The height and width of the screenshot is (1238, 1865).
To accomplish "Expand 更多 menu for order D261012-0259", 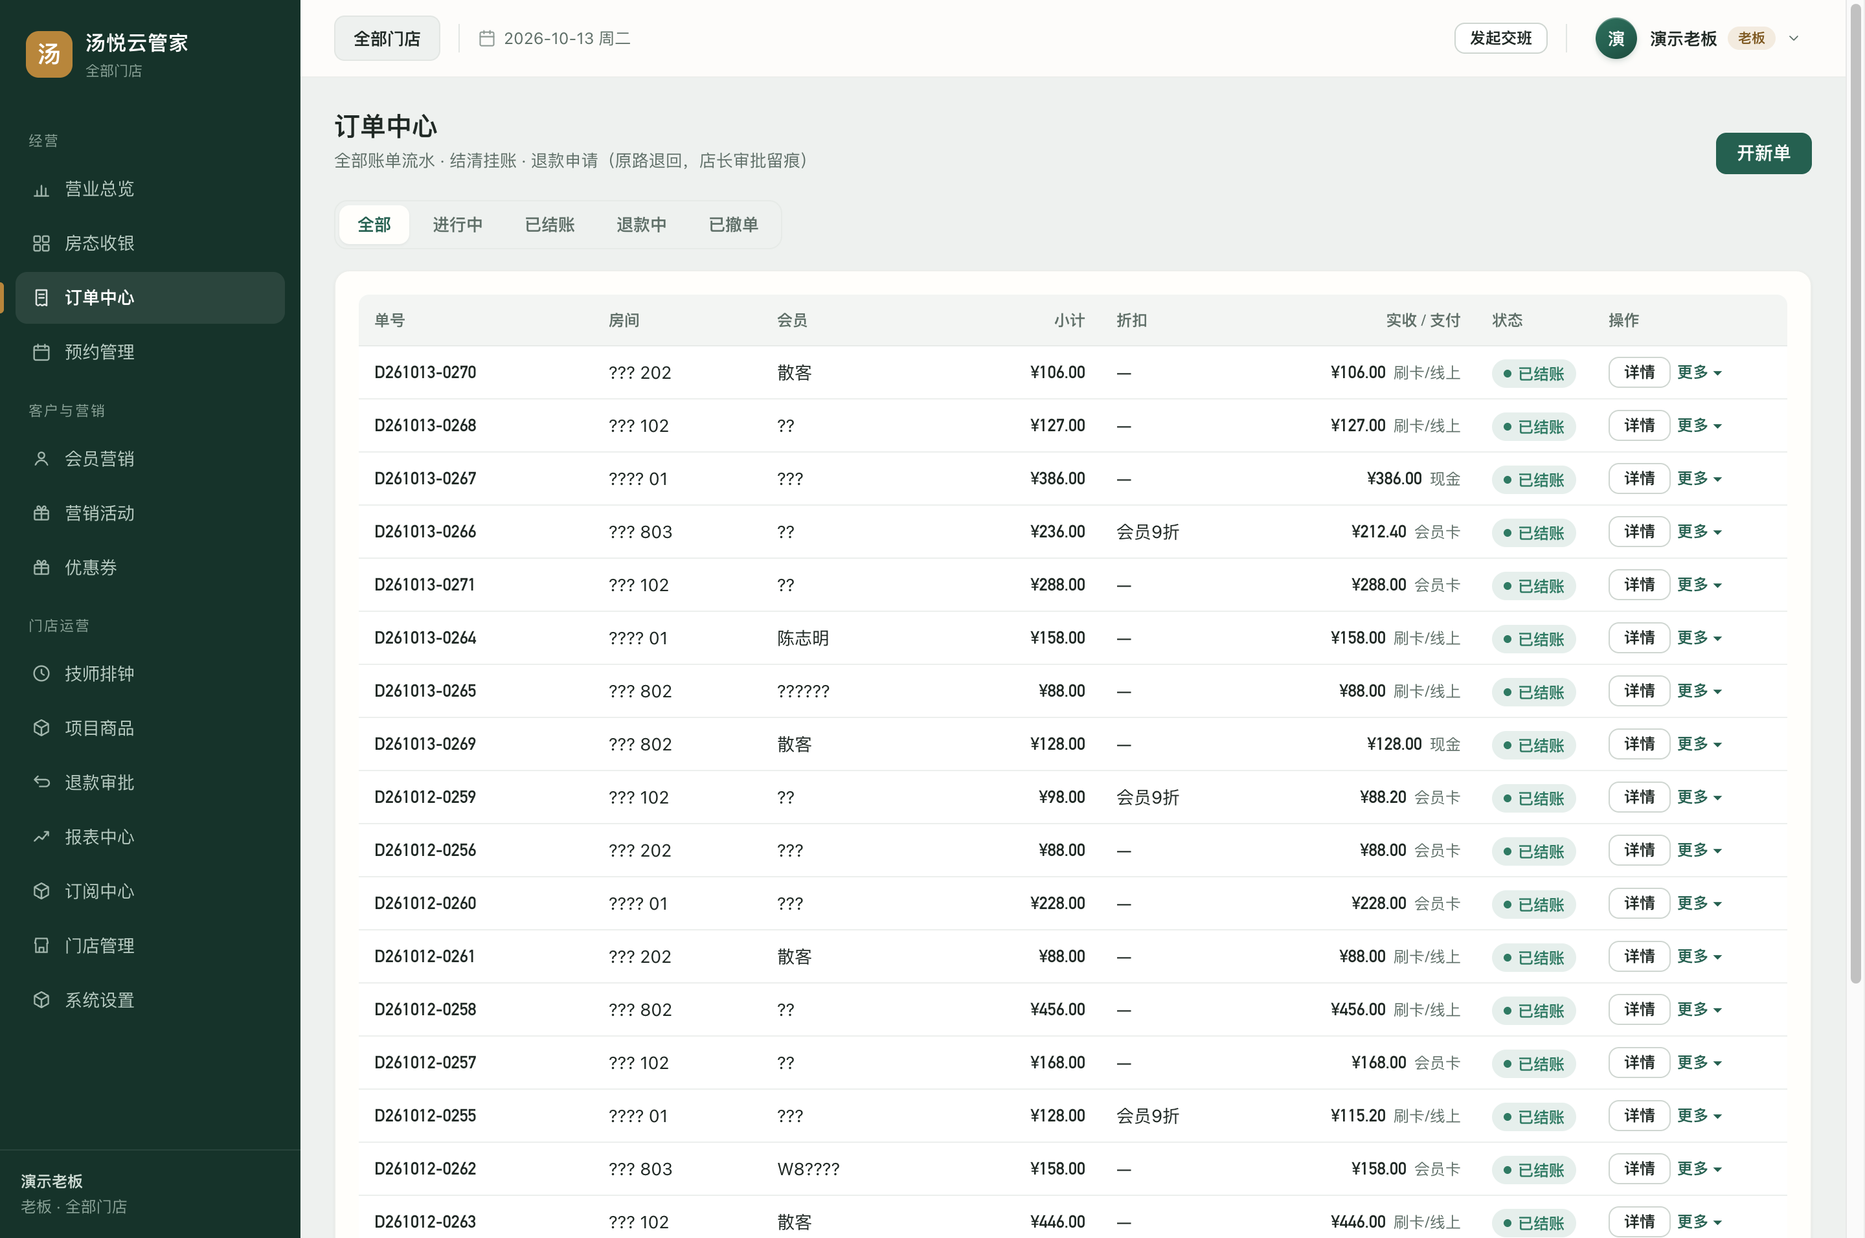I will click(x=1699, y=798).
